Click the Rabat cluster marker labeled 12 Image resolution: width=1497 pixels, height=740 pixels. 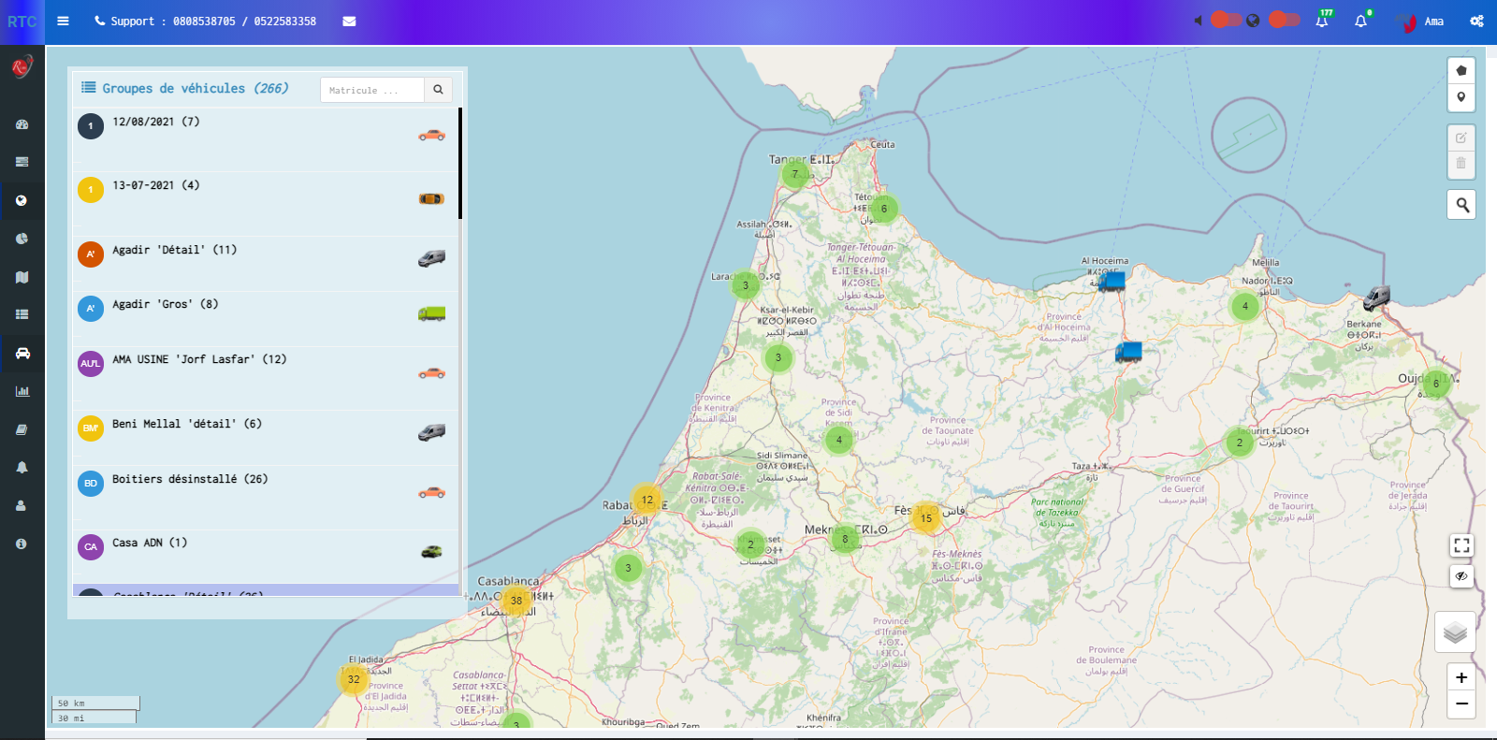tap(647, 500)
